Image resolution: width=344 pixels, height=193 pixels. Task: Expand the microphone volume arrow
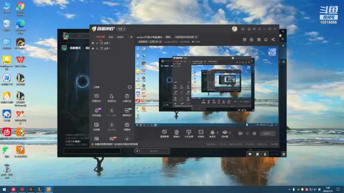pos(218,133)
